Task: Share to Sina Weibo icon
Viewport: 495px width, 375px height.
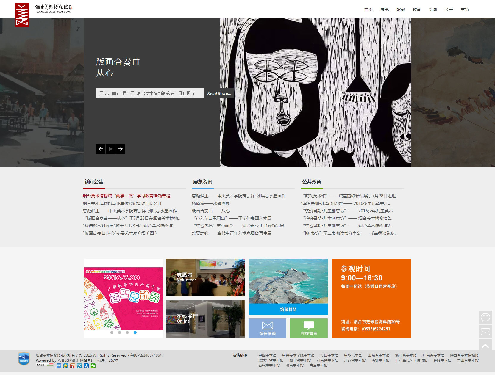Action: pos(73,366)
